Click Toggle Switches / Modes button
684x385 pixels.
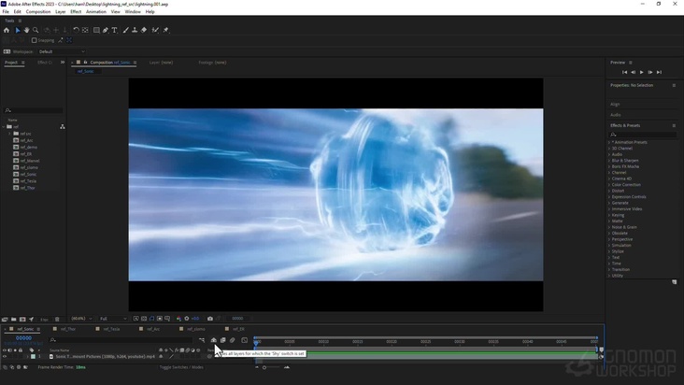(181, 367)
